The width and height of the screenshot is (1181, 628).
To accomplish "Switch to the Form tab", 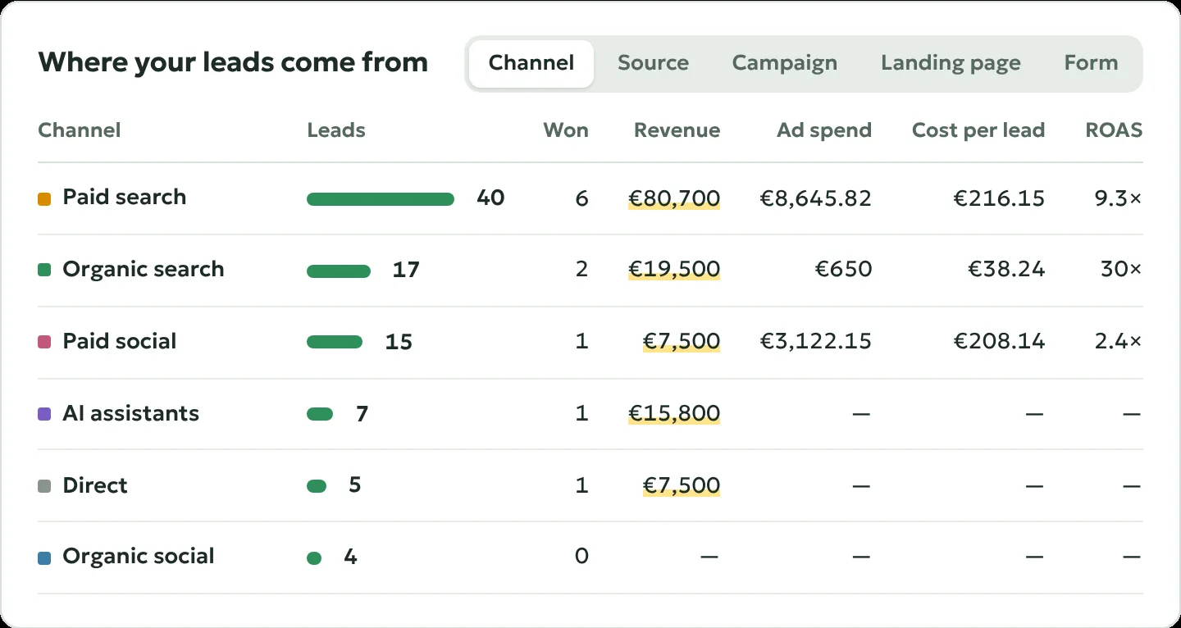I will (1091, 63).
